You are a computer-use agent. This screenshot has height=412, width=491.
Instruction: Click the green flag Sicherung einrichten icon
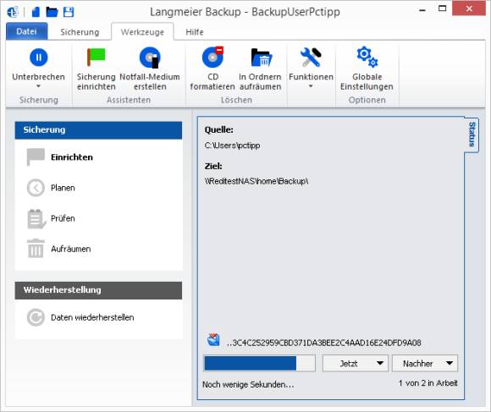pyautogui.click(x=97, y=58)
